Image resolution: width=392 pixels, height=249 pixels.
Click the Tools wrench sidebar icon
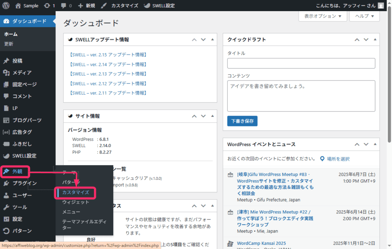(6, 207)
